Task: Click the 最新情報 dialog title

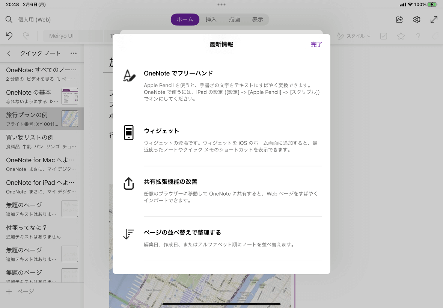Action: click(x=221, y=44)
